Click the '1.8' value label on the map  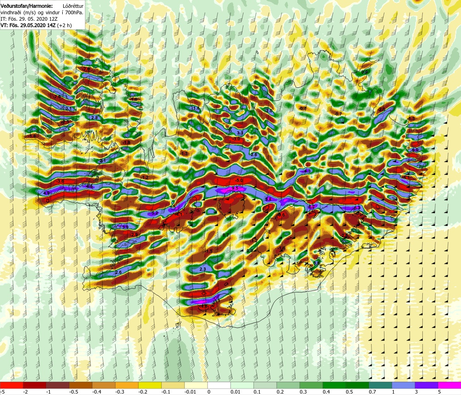(196, 108)
